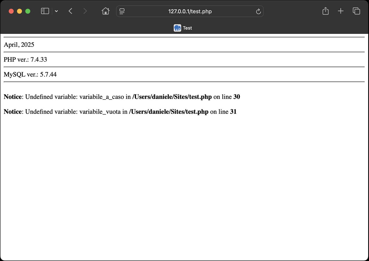Viewport: 369px width, 261px height.
Task: Click the bold line number 31
Action: [233, 112]
